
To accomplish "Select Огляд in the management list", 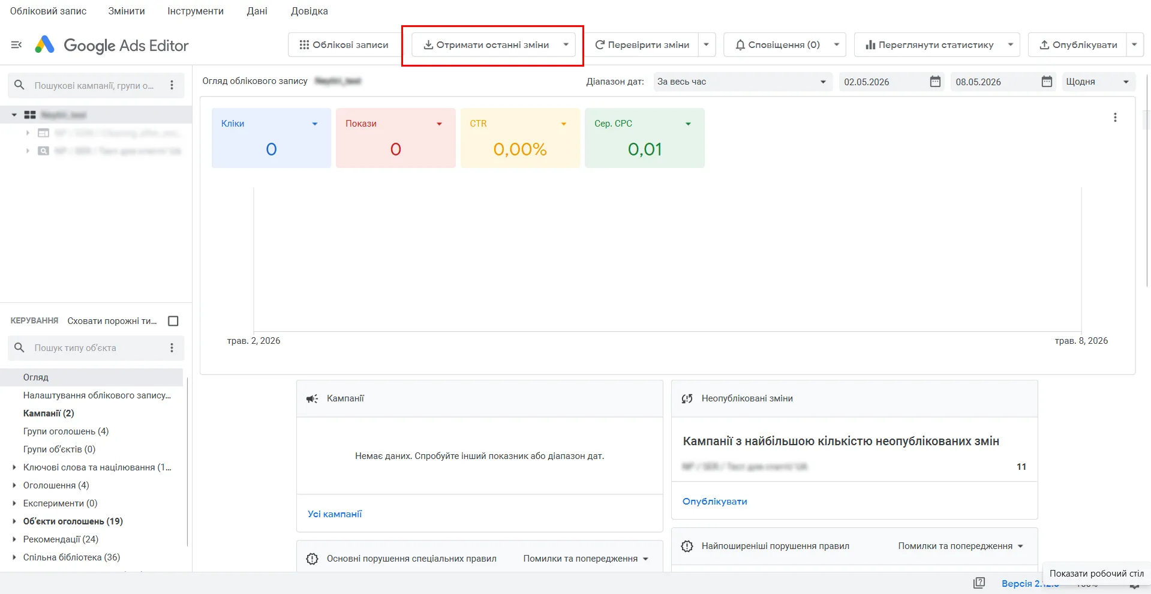I will pos(91,377).
